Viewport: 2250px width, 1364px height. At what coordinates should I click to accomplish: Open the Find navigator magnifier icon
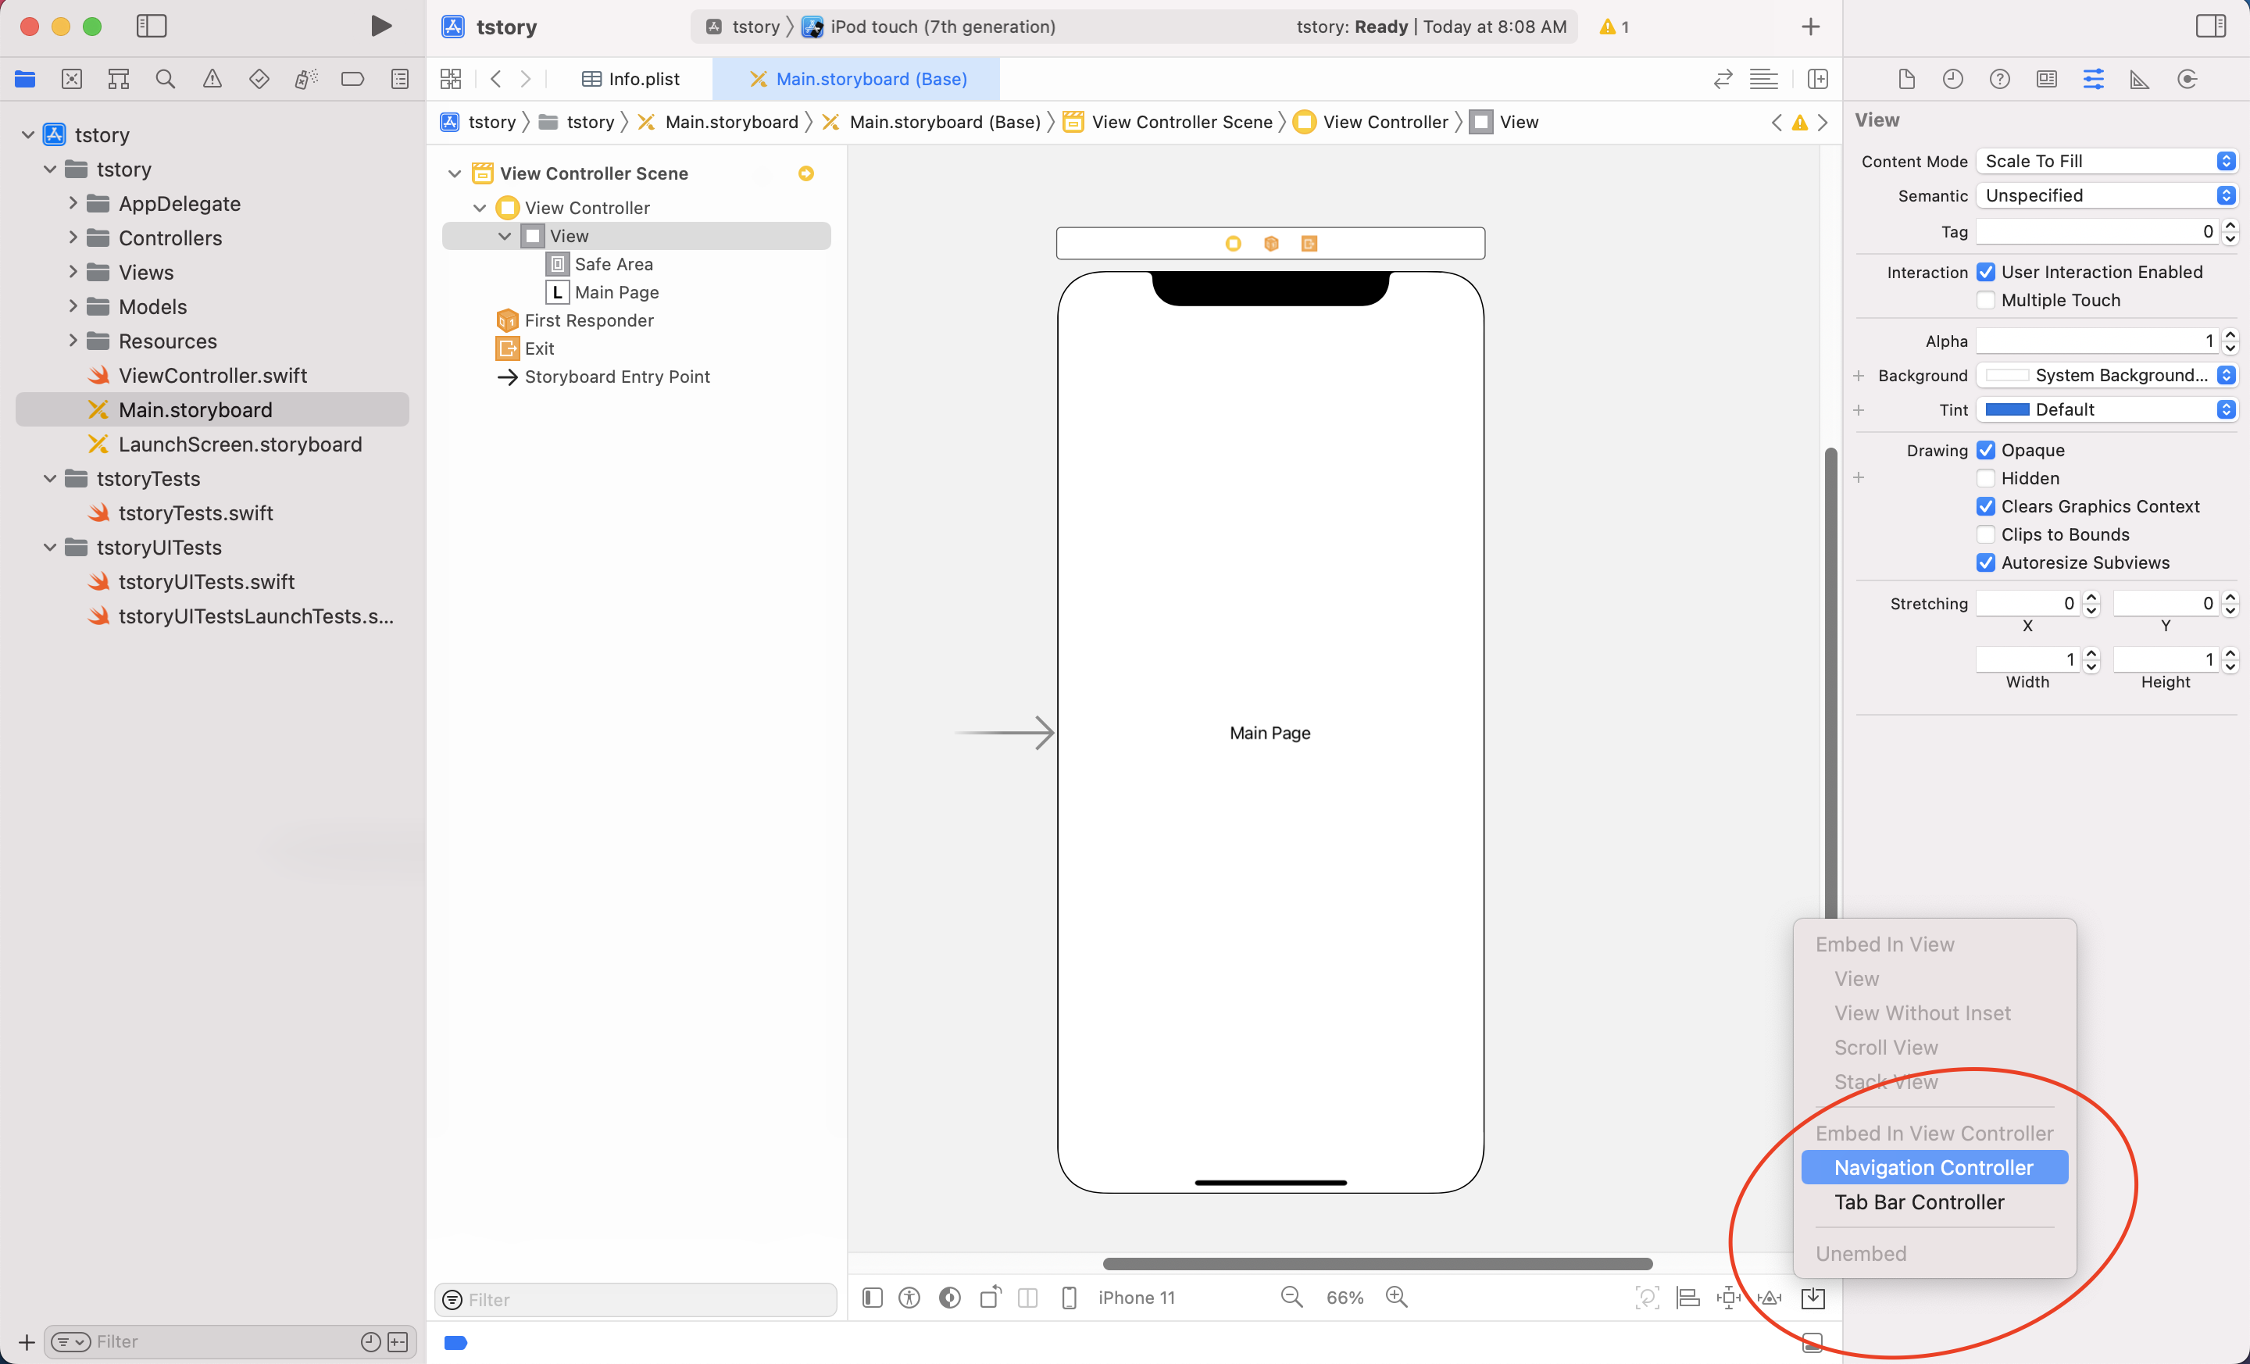pos(166,80)
